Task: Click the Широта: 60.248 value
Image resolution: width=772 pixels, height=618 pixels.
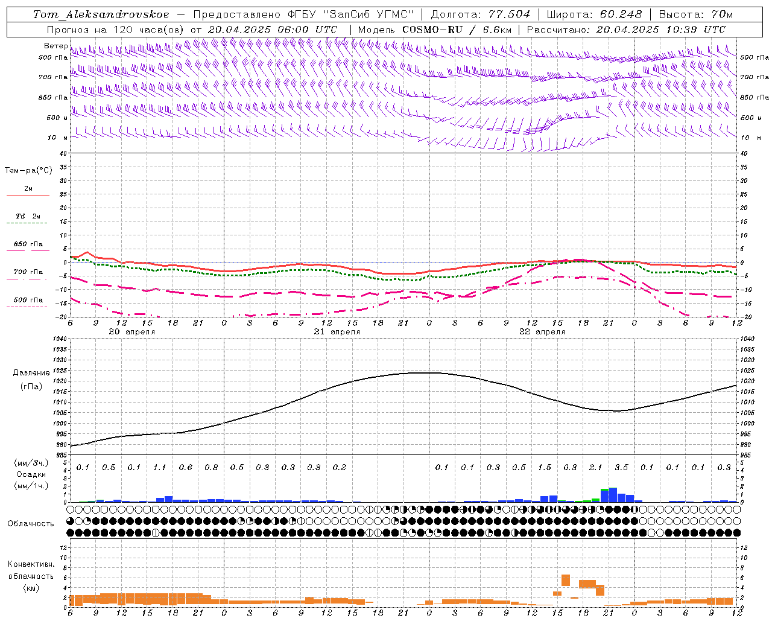Action: pyautogui.click(x=595, y=14)
